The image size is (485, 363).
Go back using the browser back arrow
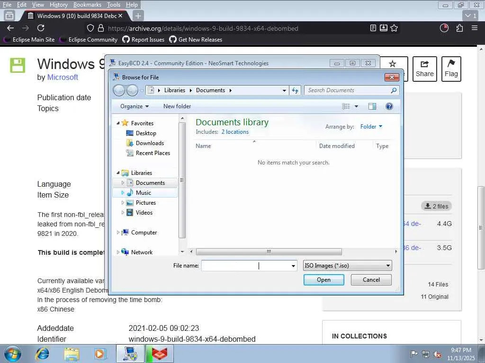(x=10, y=28)
